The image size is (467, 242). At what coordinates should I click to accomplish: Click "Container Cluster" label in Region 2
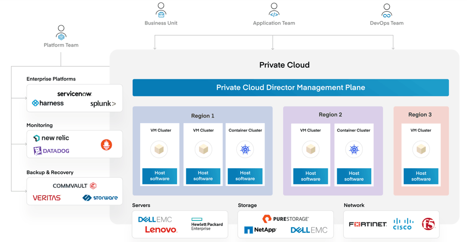click(353, 130)
